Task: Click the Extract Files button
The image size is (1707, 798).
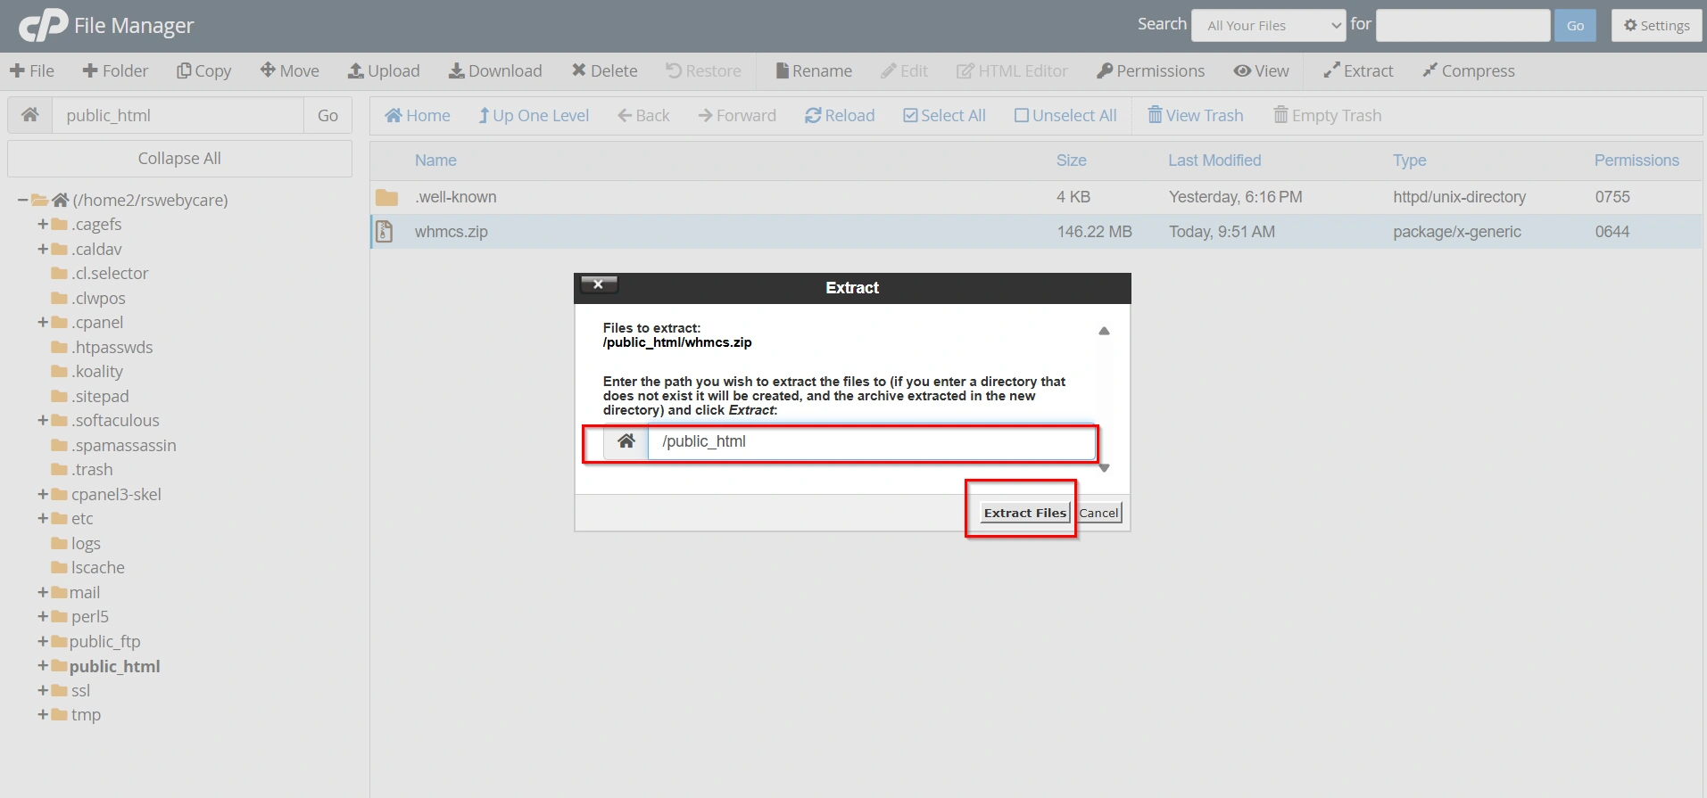Action: coord(1024,513)
